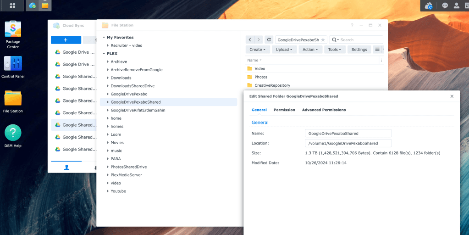
Task: Refresh the File Station folder listing
Action: [x=269, y=39]
